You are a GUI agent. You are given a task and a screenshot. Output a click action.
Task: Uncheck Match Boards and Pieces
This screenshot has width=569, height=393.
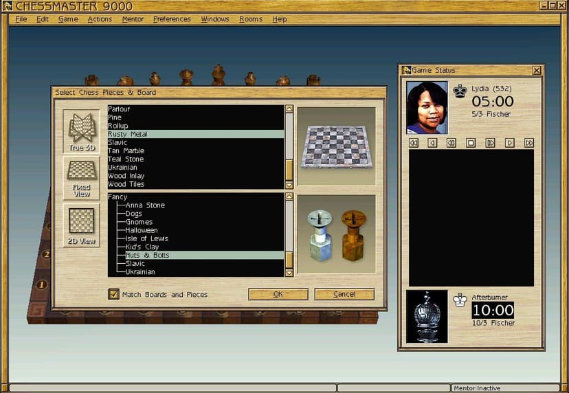pyautogui.click(x=113, y=294)
